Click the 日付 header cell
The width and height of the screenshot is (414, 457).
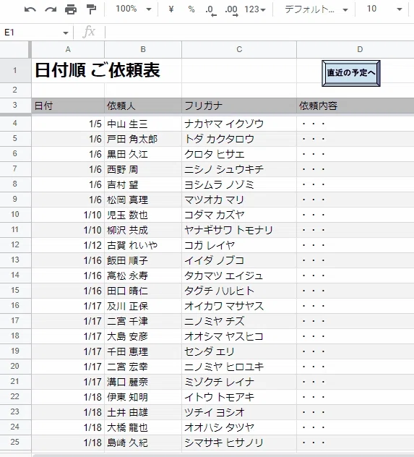coord(68,106)
